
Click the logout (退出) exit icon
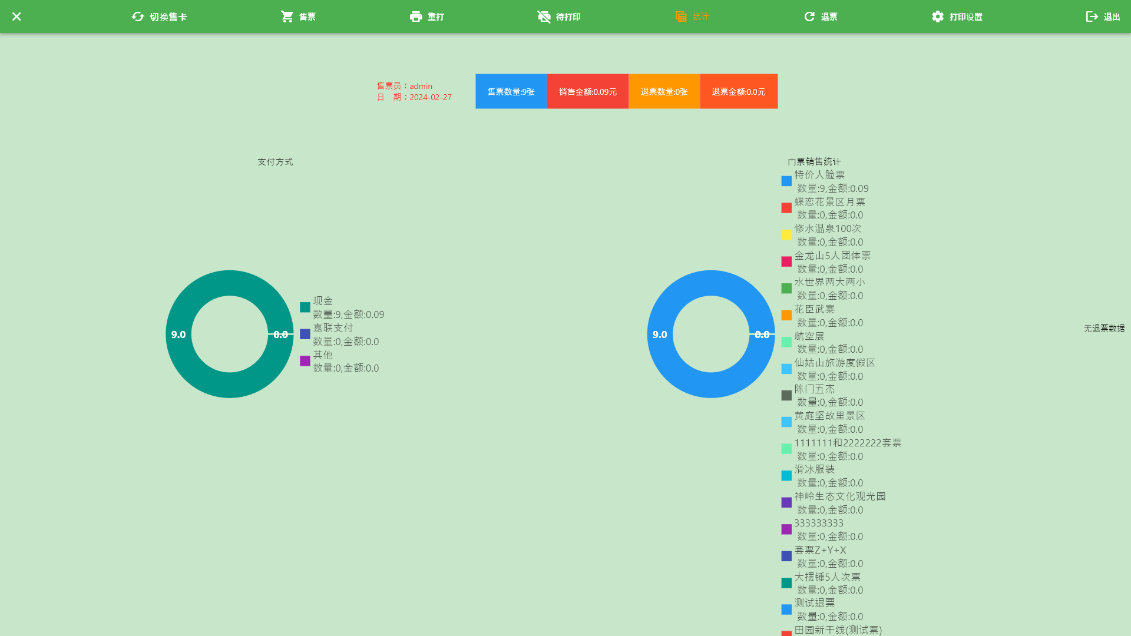tap(1092, 16)
